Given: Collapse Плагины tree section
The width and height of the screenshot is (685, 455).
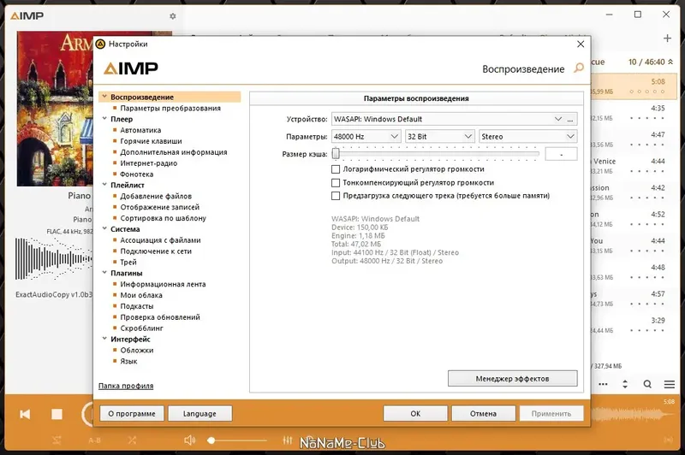Looking at the screenshot, I should (x=104, y=273).
